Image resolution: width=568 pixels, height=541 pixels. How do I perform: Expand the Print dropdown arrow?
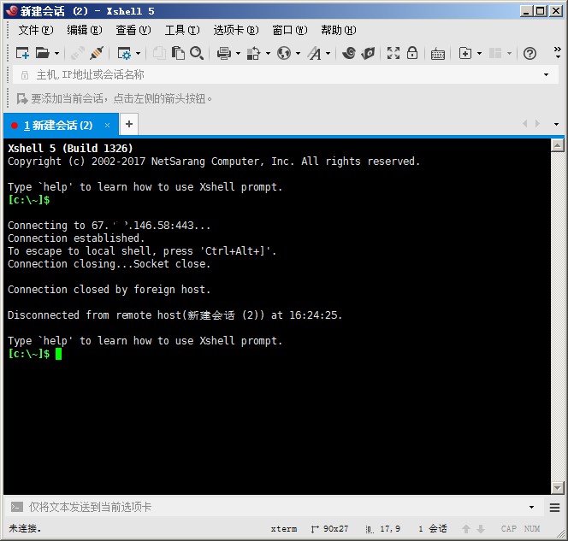(x=238, y=54)
